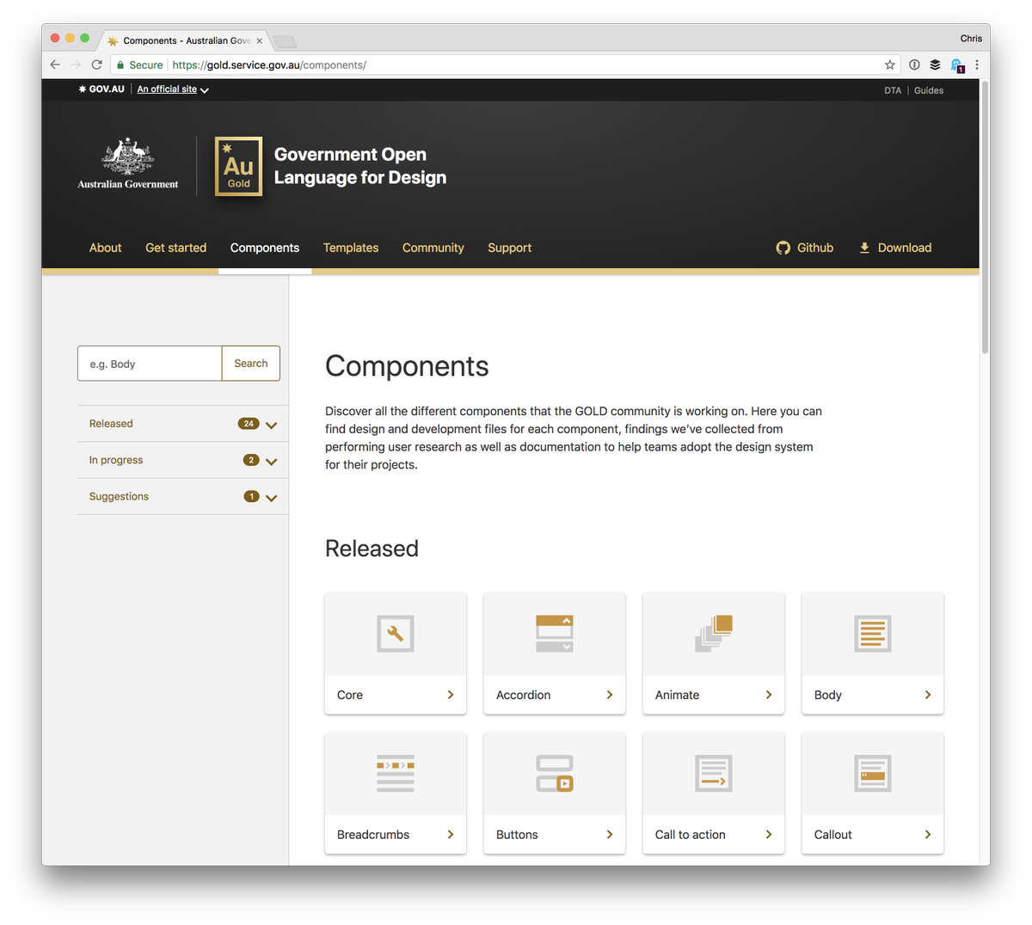Expand the An official site dropdown
This screenshot has width=1032, height=925.
coord(173,89)
